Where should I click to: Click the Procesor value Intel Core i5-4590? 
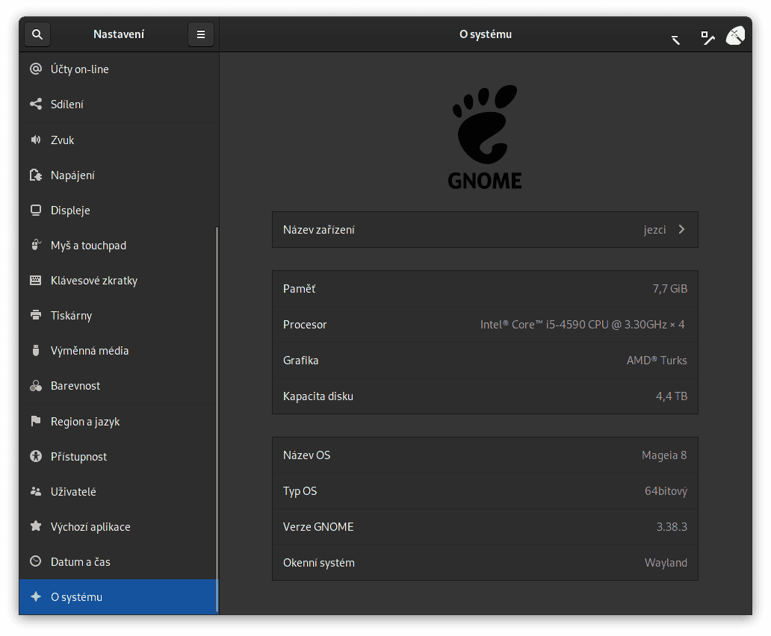click(582, 325)
